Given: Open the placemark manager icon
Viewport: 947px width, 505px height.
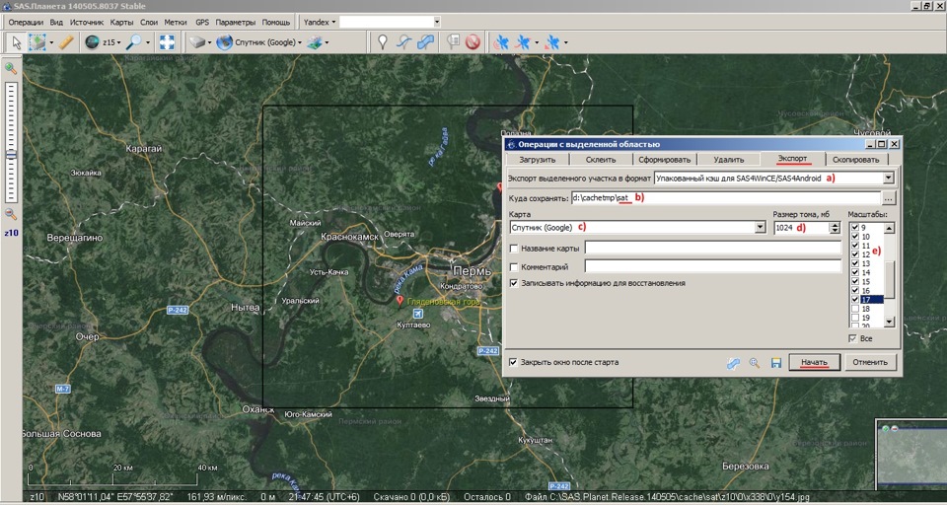Looking at the screenshot, I should pos(453,41).
